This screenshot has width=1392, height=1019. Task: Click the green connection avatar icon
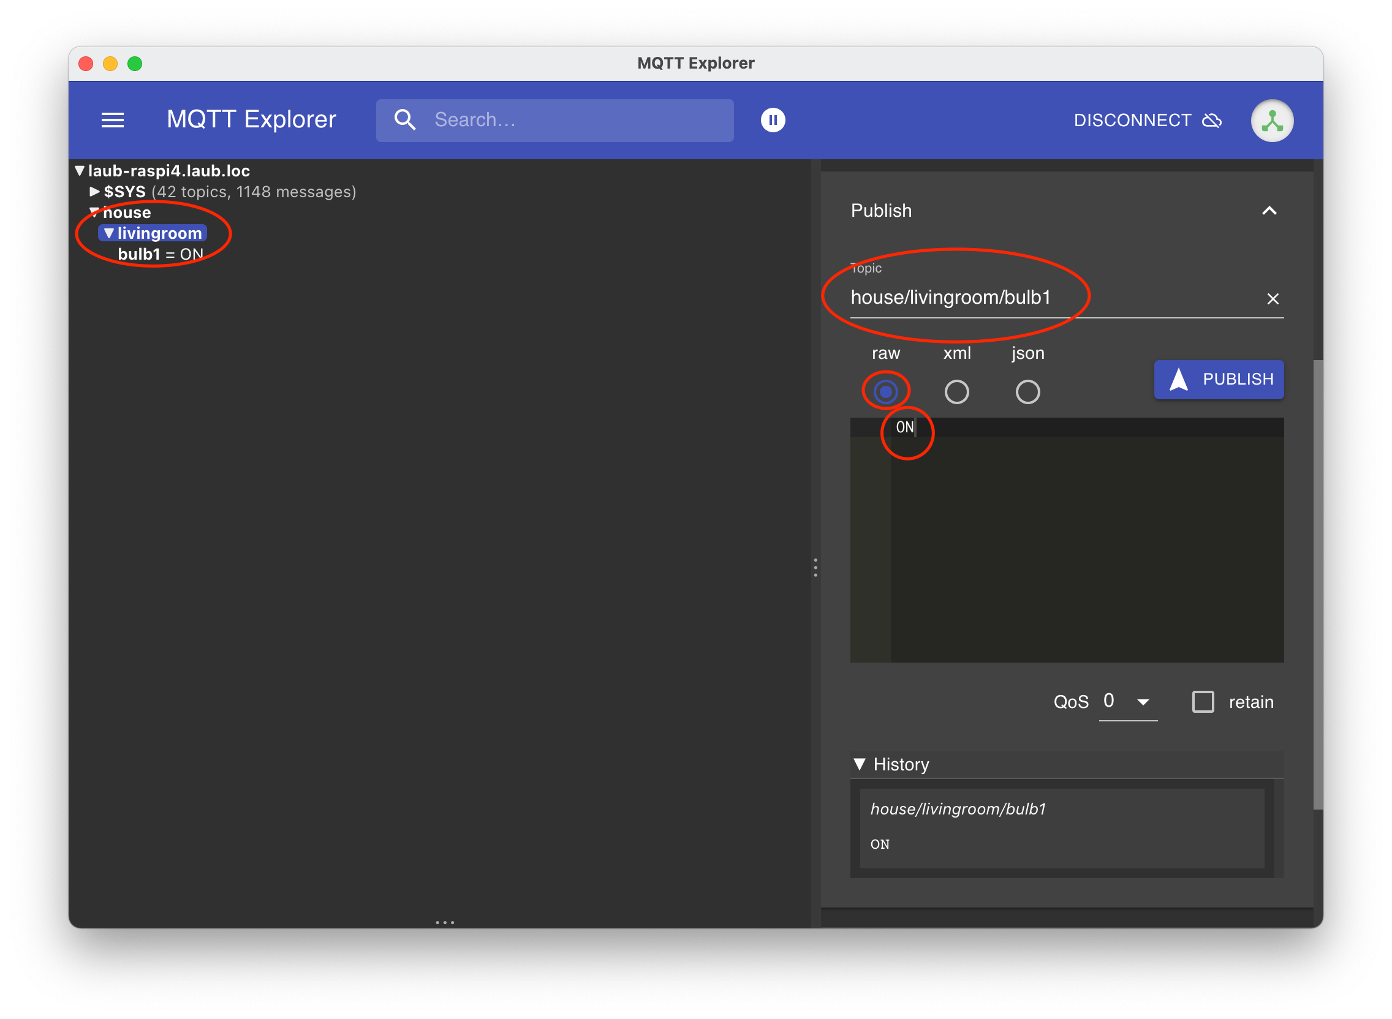pyautogui.click(x=1272, y=121)
